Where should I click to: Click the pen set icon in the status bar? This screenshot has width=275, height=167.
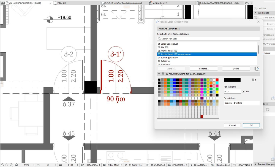126,165
